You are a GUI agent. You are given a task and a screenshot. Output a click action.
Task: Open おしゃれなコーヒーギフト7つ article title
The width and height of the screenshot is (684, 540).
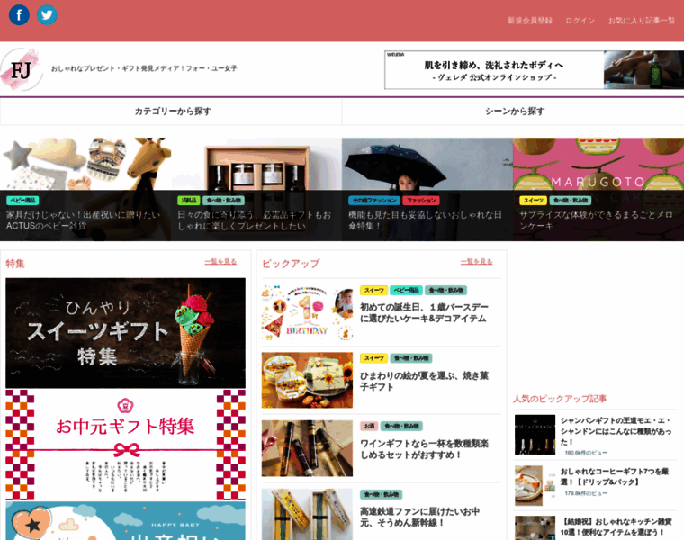615,476
